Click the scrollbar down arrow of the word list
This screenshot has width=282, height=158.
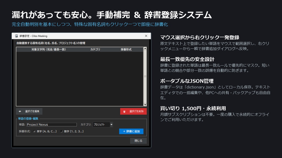click(x=145, y=105)
